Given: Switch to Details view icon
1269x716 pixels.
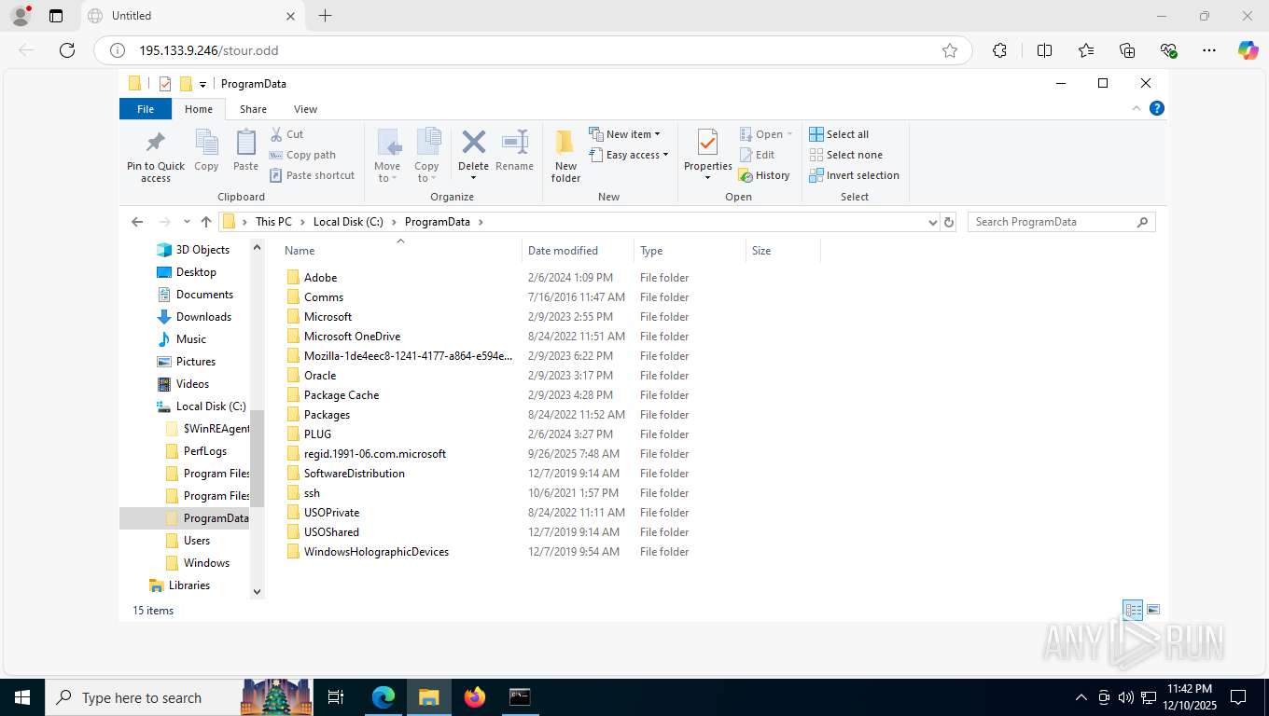Looking at the screenshot, I should click(1133, 610).
